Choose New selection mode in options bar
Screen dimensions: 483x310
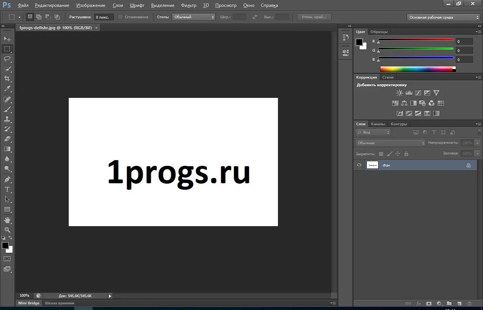tap(30, 17)
